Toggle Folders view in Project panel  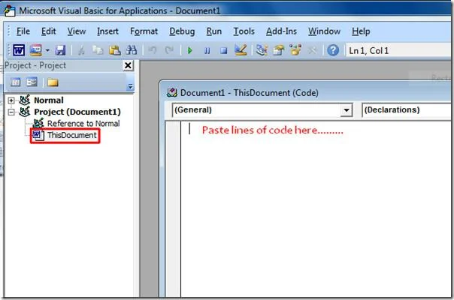(x=53, y=82)
